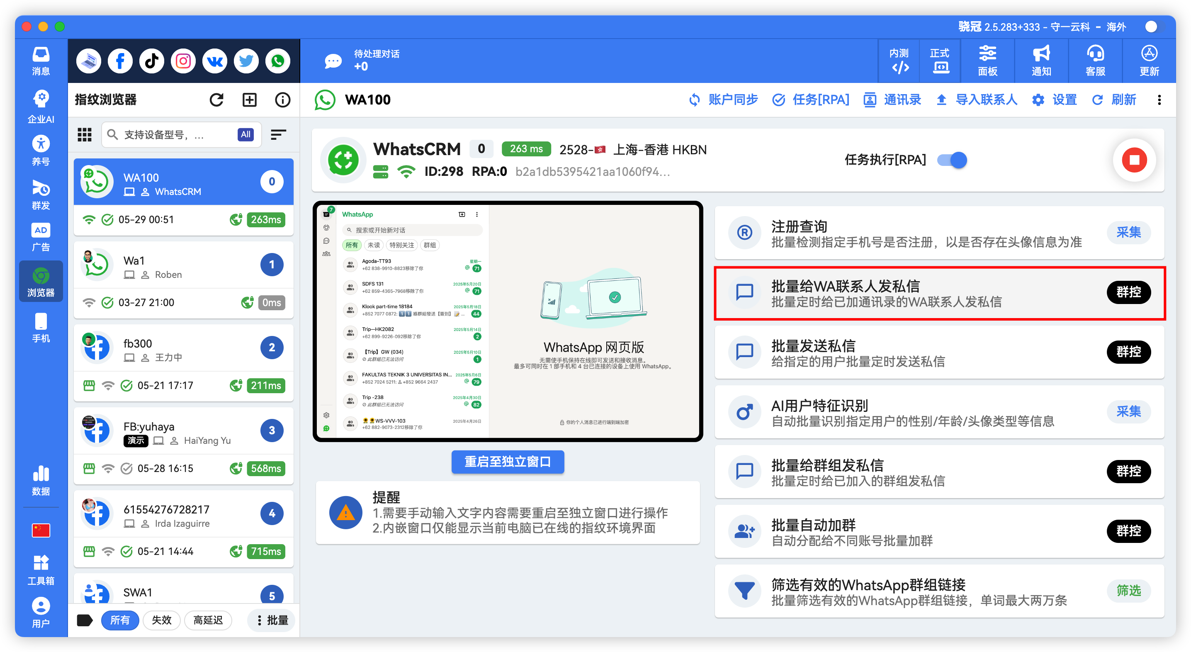Open 设置 settings in WA100 toolbar

[1054, 100]
